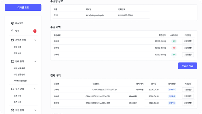Collapse the 판매 관리 section chevron
The width and height of the screenshot is (202, 114).
point(35,61)
